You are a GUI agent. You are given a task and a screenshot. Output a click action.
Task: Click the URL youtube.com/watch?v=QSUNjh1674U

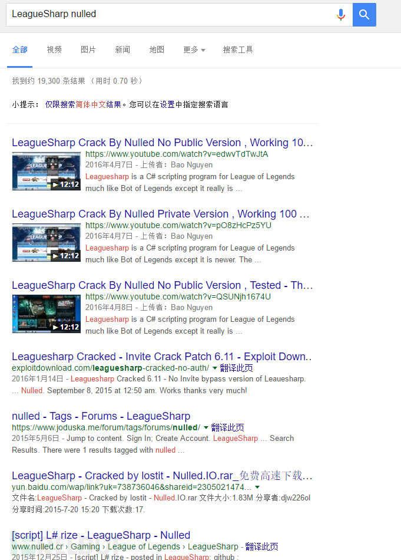(x=178, y=297)
